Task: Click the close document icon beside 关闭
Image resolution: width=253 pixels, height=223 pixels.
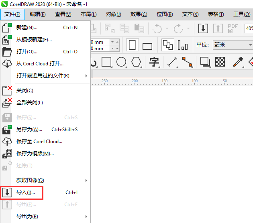Action: coord(7,91)
